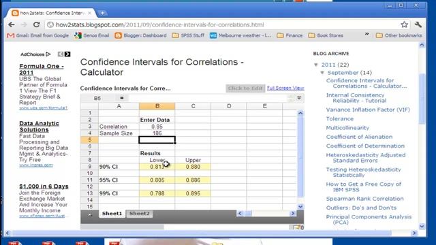Screen dimensions: 436x245
Task: Open the Blogger: Dashboard bookmark
Action: pos(141,35)
